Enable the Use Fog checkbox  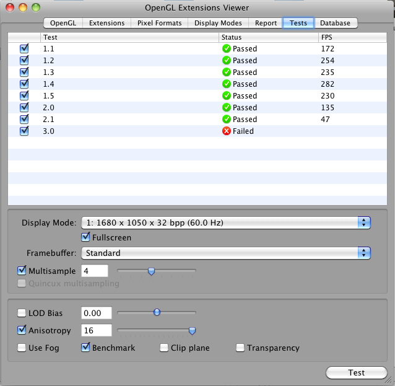point(22,348)
